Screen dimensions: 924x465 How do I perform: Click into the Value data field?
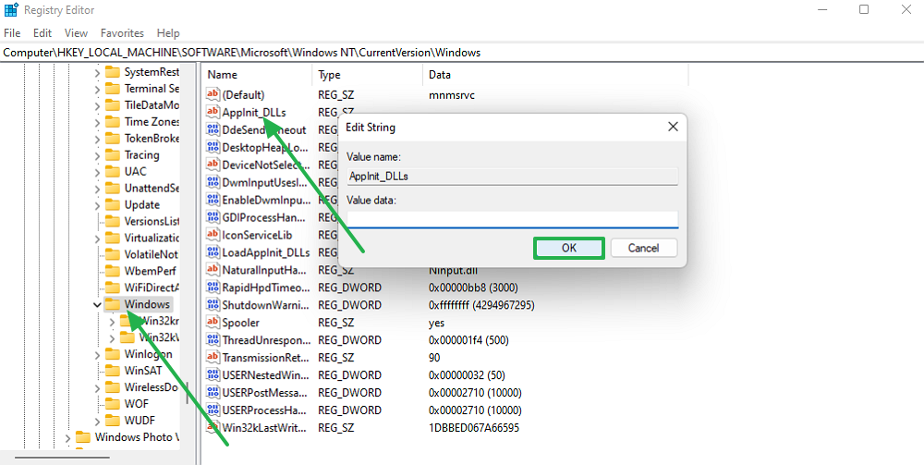point(512,219)
